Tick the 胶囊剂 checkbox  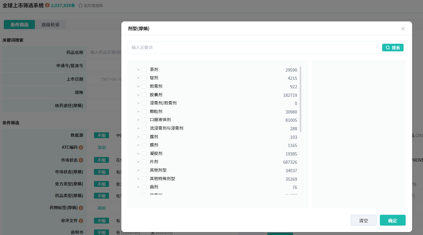144,95
